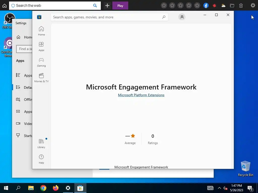Click the home icon in the top toolbar
Image resolution: width=258 pixels, height=193 pixels.
pos(5,6)
